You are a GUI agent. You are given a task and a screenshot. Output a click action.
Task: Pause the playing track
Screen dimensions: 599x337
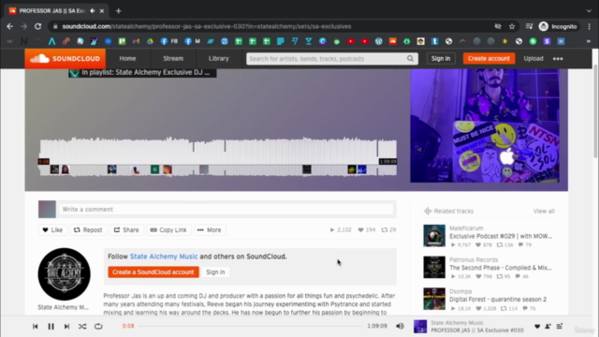click(x=51, y=327)
